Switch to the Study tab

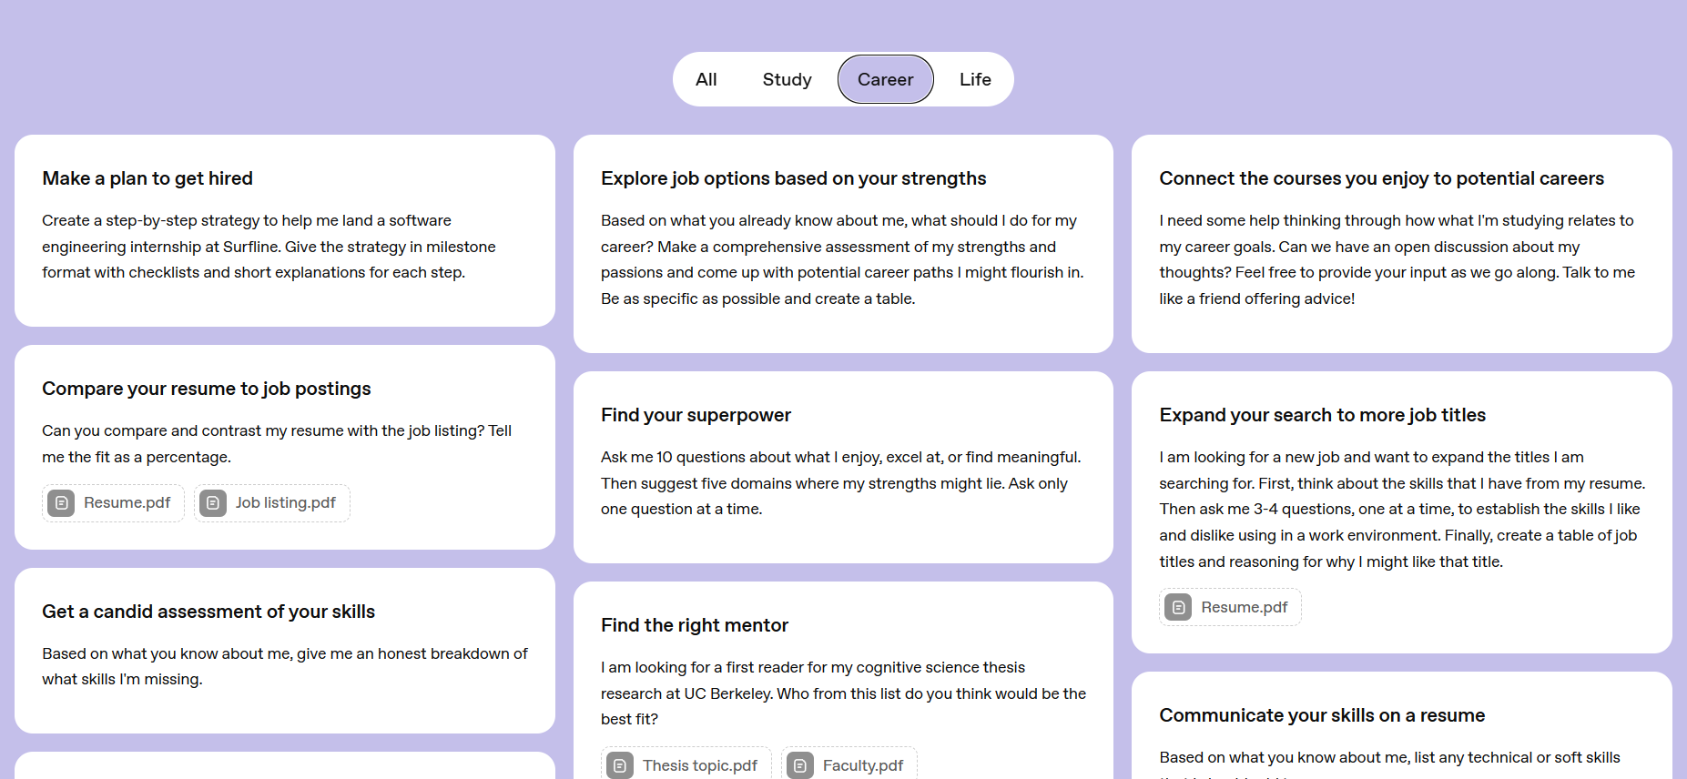click(787, 79)
